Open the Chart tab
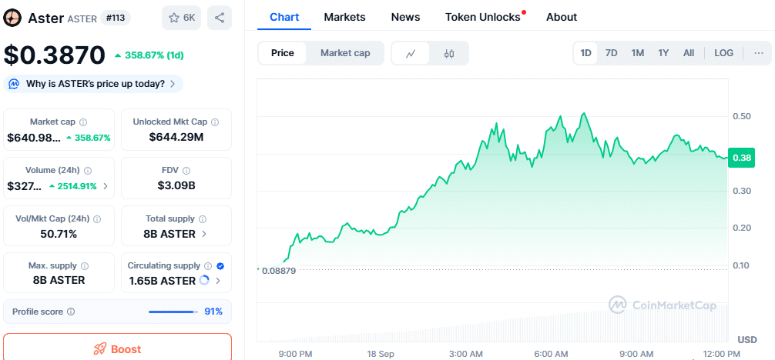This screenshot has width=775, height=360. point(284,17)
